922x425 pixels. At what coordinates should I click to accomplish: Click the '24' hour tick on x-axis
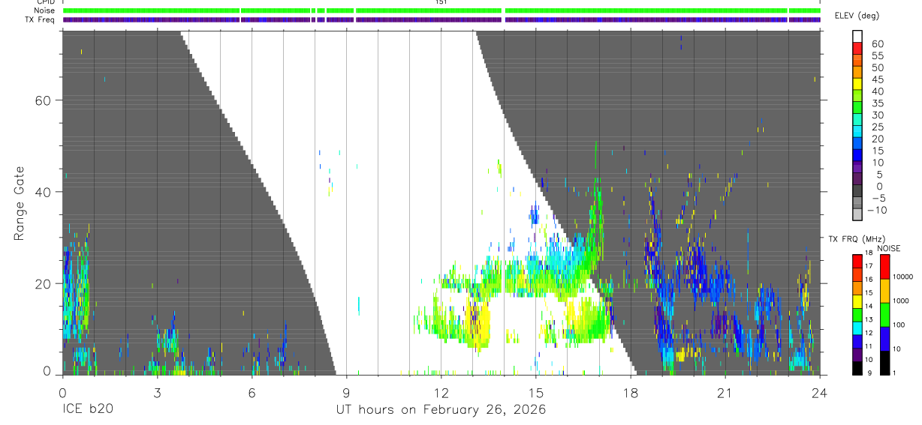tap(820, 393)
